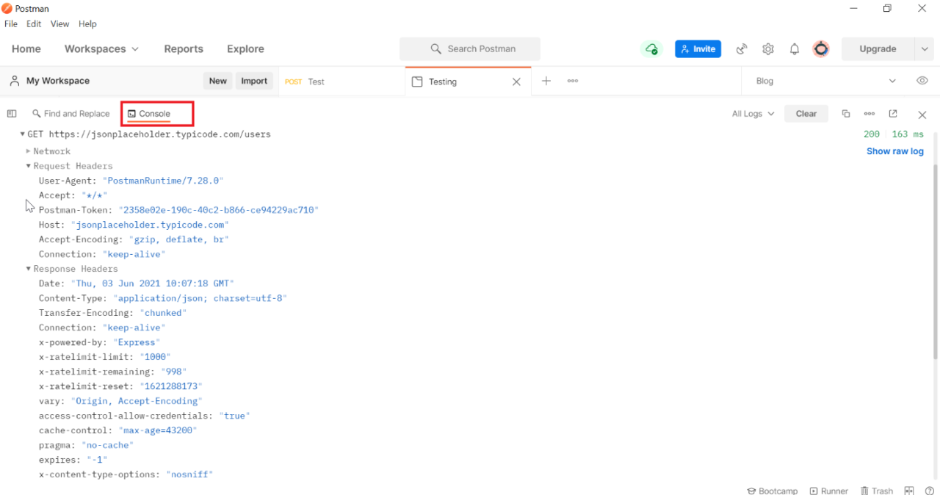This screenshot has width=940, height=495.
Task: Open the Trash from the status bar
Action: click(877, 491)
